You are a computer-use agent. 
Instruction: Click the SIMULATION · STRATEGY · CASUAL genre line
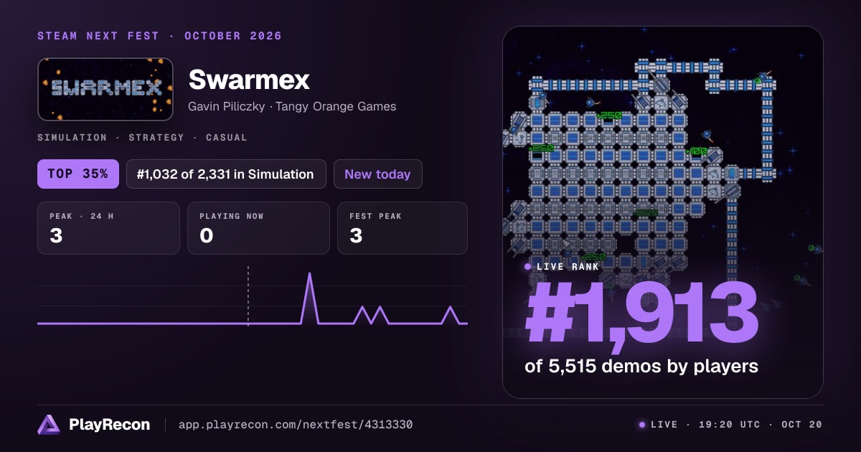[142, 137]
